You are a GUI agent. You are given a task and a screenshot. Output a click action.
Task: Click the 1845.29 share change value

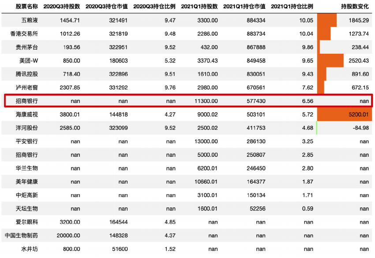pos(359,20)
